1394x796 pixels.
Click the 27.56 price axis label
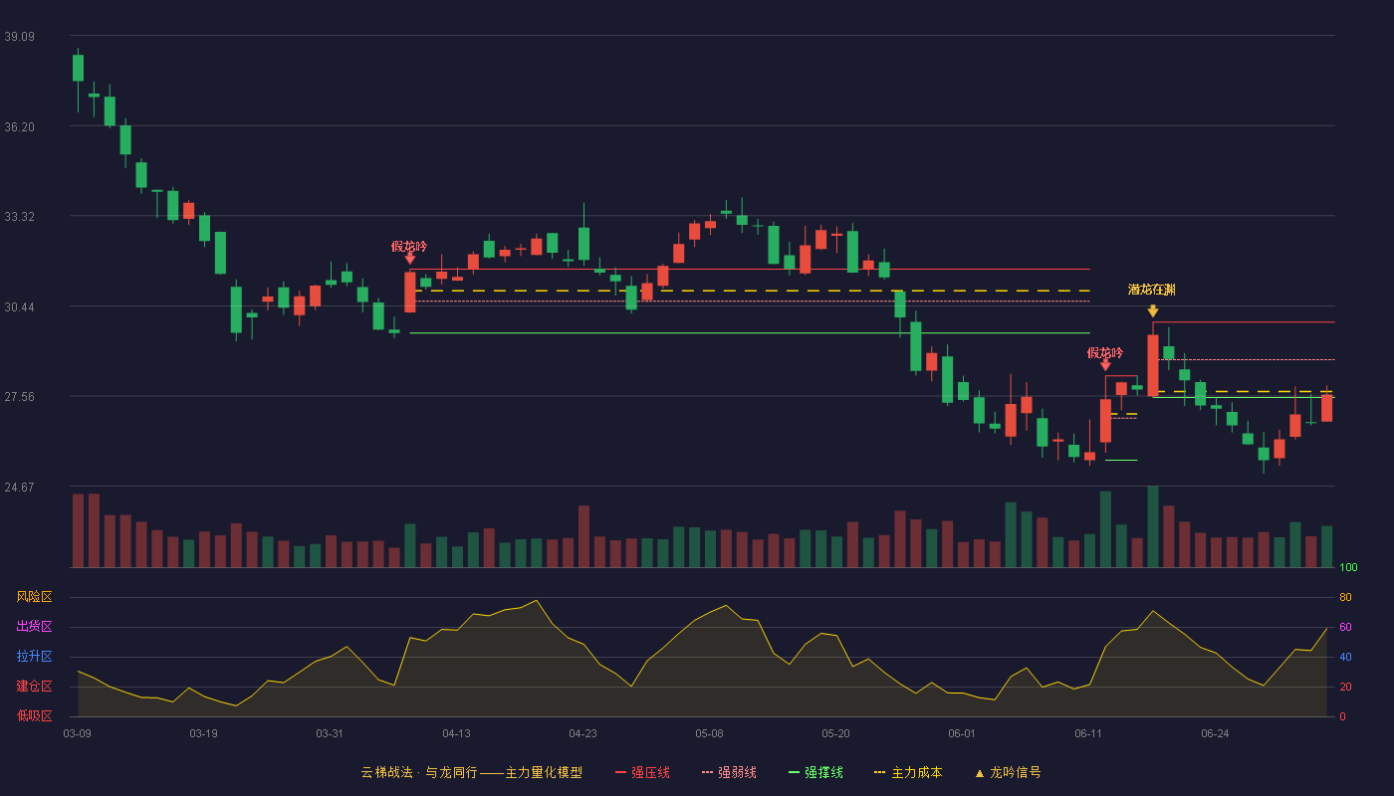click(20, 397)
